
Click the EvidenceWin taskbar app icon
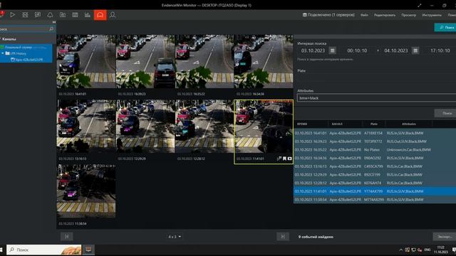coord(88,250)
